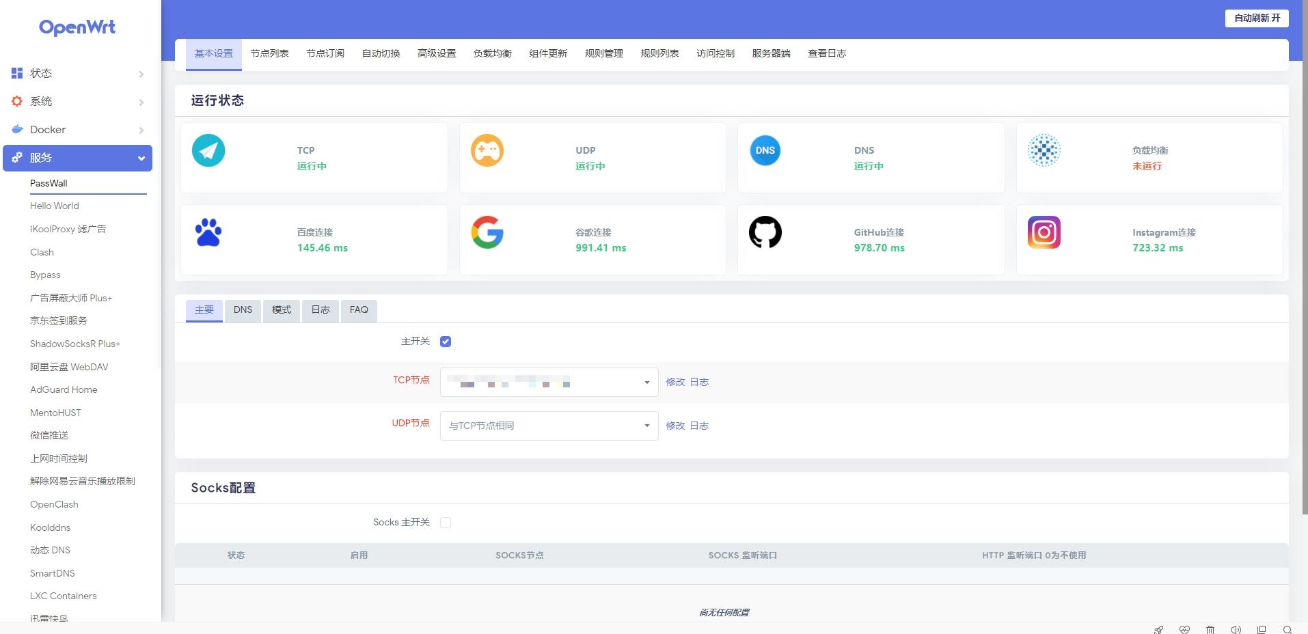Click 修改 link next to UDP节点
Image resolution: width=1308 pixels, height=634 pixels.
675,426
